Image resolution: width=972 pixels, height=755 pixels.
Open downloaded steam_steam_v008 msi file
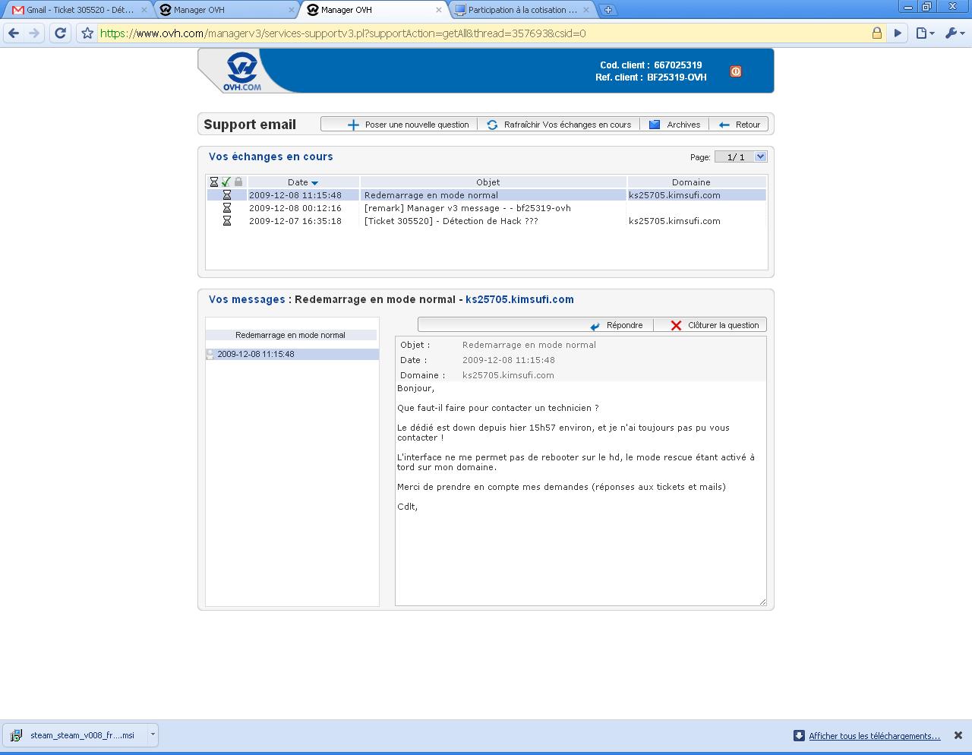point(74,735)
